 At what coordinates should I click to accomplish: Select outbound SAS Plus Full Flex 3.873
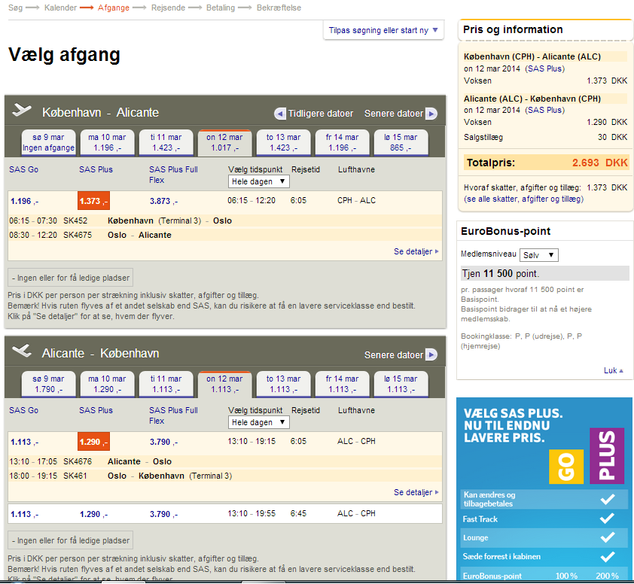pos(163,201)
